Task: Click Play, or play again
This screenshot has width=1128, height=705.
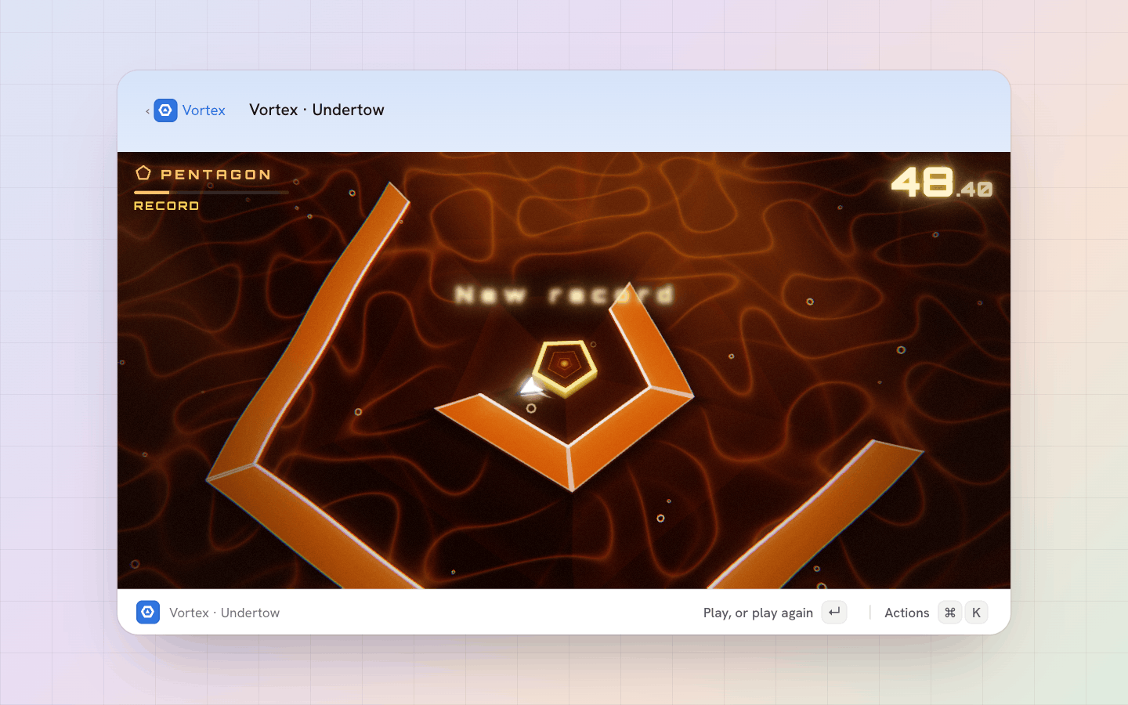Action: [x=757, y=613]
